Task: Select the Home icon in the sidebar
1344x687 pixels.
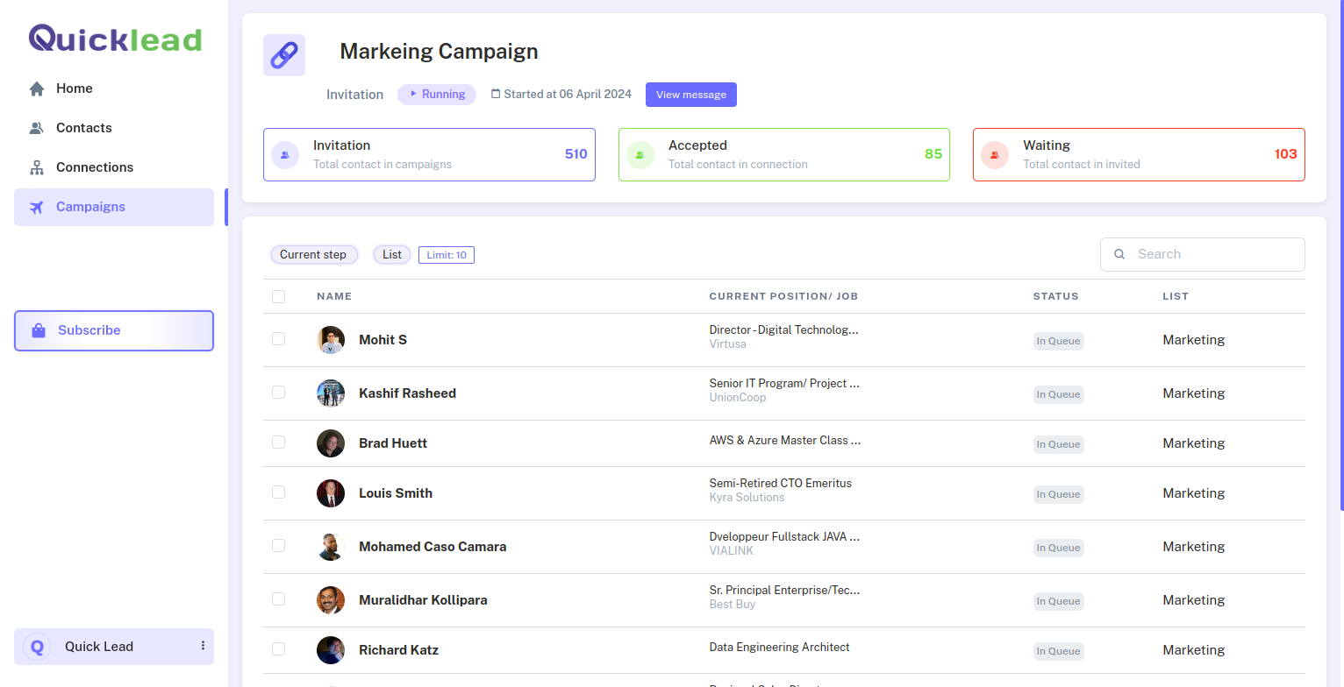Action: point(36,88)
